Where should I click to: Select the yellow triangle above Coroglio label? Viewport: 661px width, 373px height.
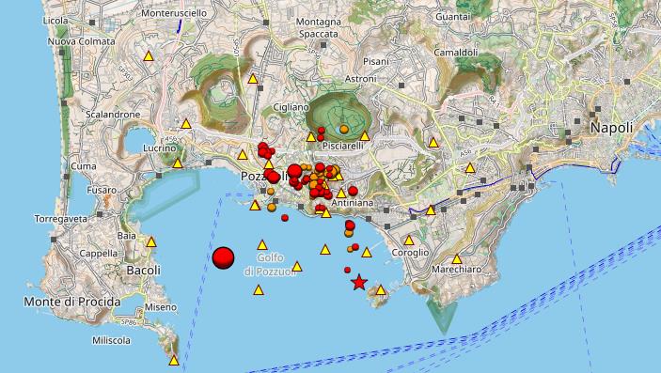(x=409, y=241)
